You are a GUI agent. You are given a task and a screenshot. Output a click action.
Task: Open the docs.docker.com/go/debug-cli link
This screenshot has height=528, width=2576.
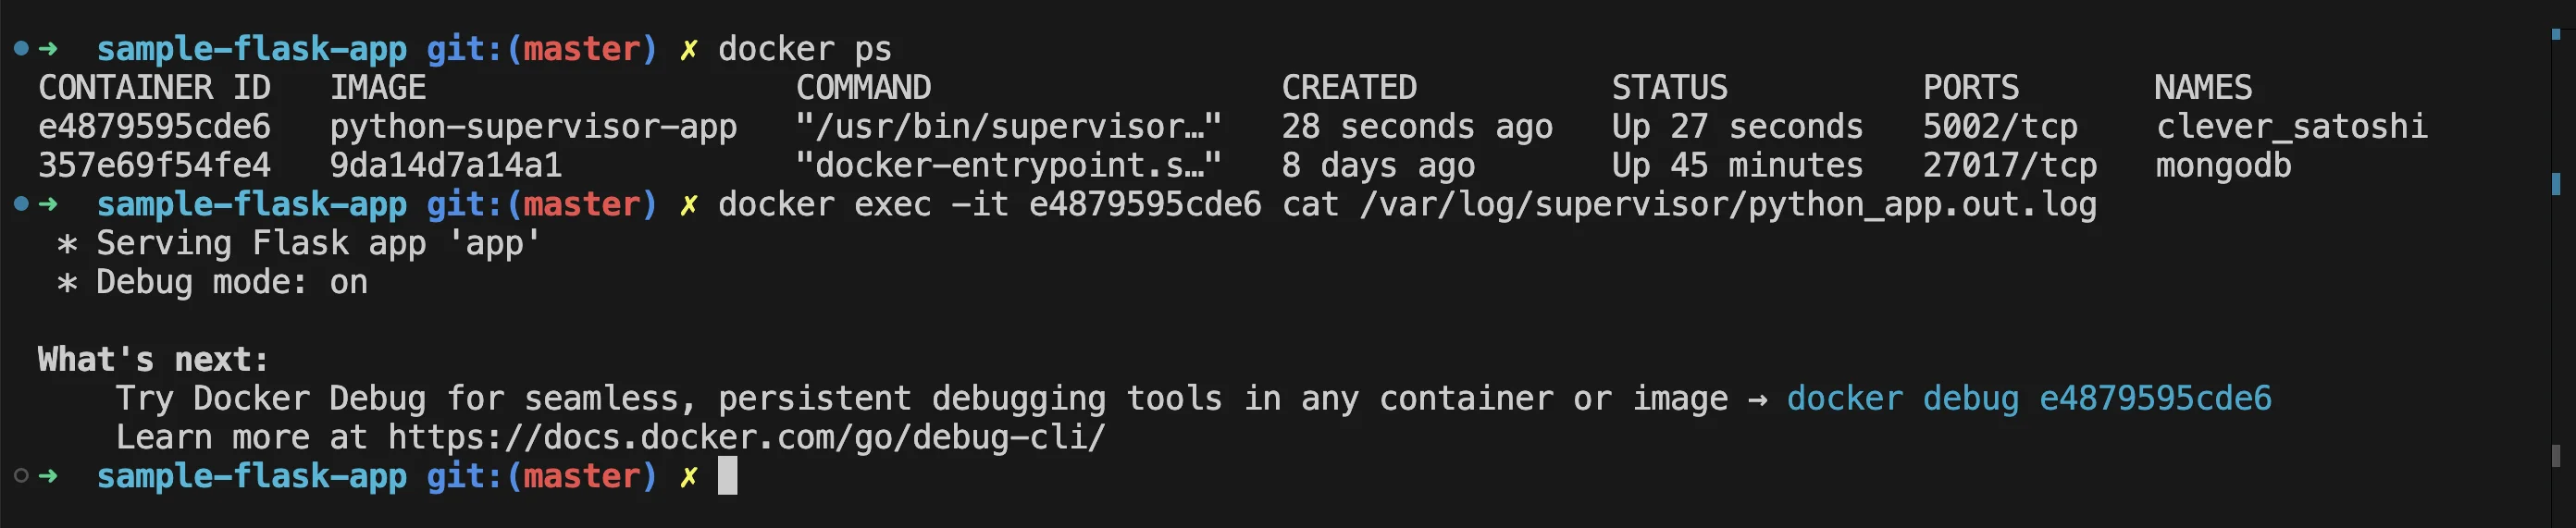[x=747, y=438]
